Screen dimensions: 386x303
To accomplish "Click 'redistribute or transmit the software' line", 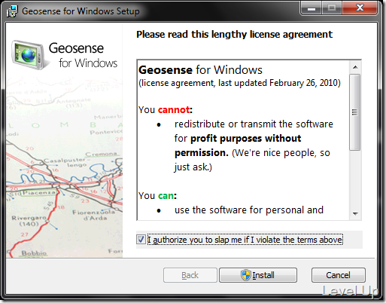I will click(x=254, y=124).
